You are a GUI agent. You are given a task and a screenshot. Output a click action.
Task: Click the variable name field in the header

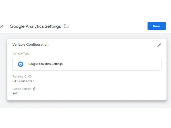pos(35,26)
